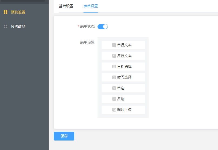The image size is (218, 150).
Task: Toggle the 表单状态 switch off
Action: [x=103, y=27]
